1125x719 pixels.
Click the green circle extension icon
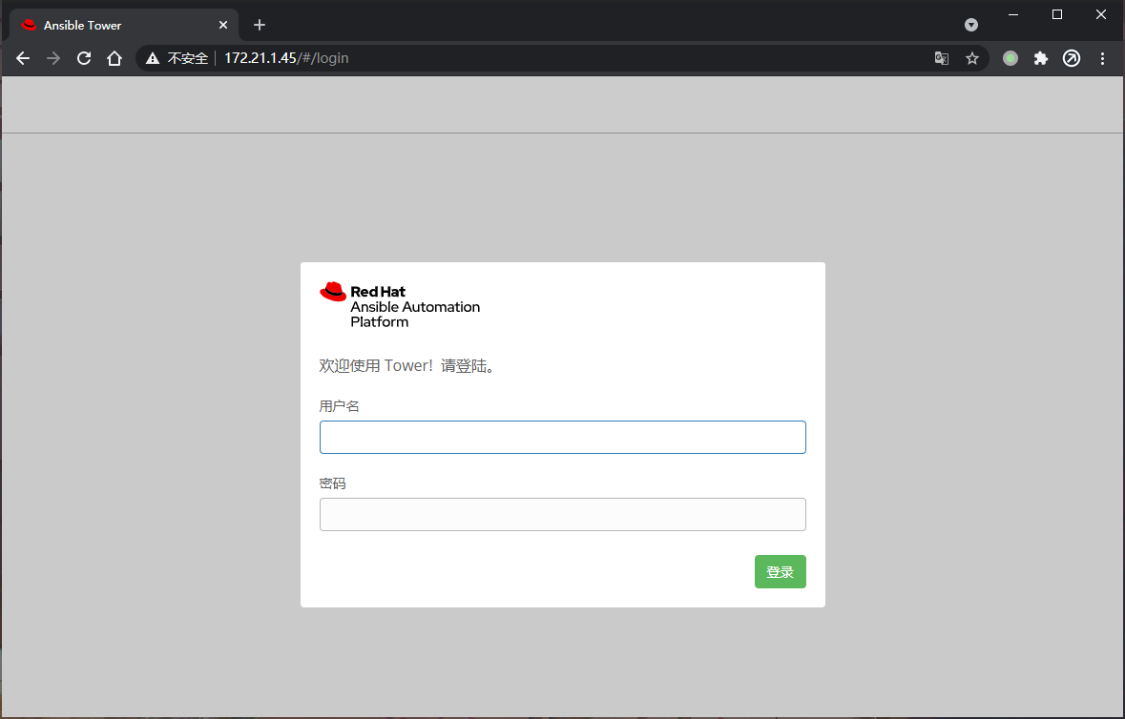[x=1010, y=58]
